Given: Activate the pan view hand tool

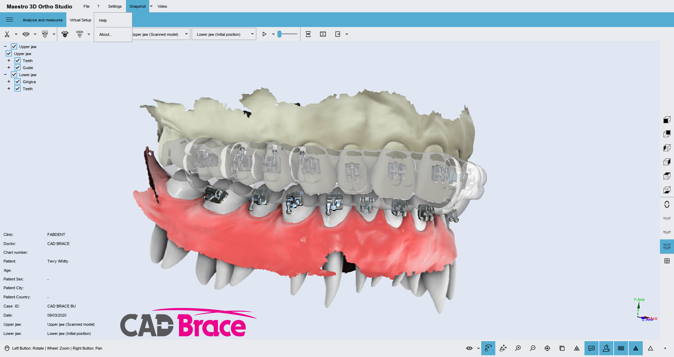Looking at the screenshot, I should 503,348.
